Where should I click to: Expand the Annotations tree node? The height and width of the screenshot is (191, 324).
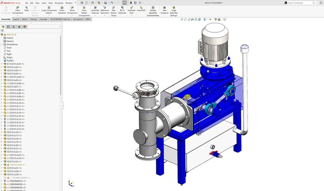tap(2, 45)
